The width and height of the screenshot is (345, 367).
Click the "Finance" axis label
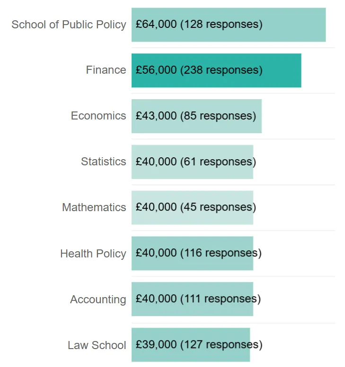pyautogui.click(x=106, y=70)
